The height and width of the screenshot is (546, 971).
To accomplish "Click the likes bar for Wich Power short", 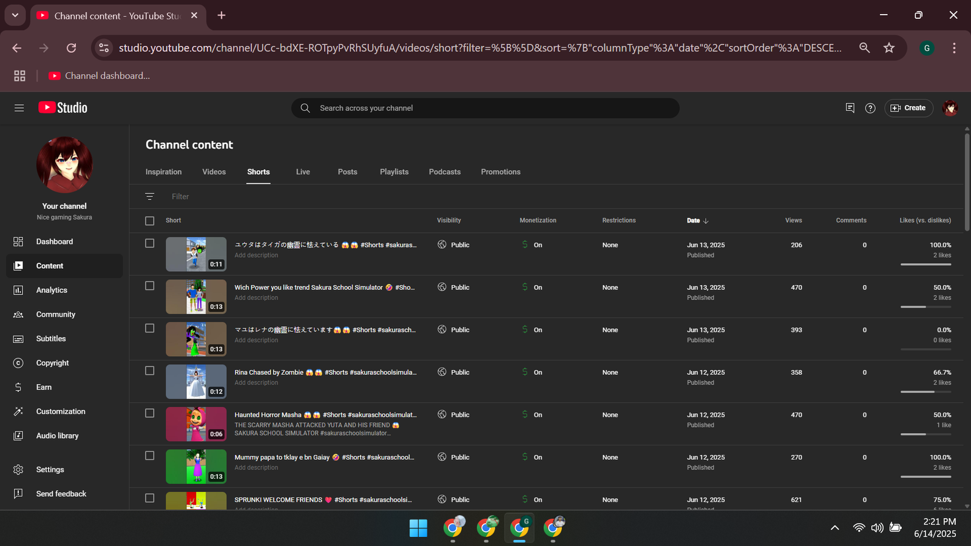I will point(925,307).
